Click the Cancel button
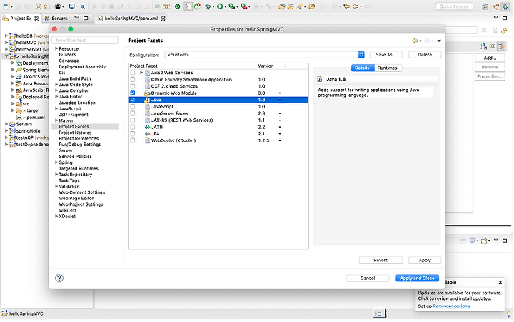 tap(368, 278)
